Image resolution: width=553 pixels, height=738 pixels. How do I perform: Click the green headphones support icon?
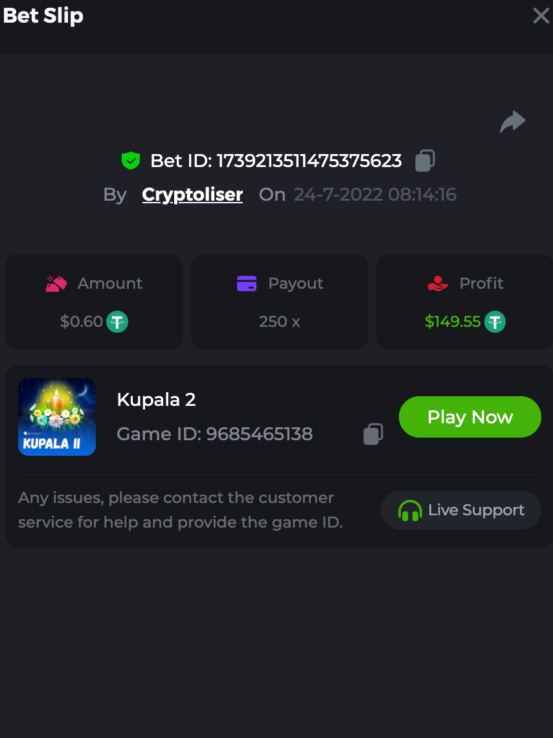point(410,511)
